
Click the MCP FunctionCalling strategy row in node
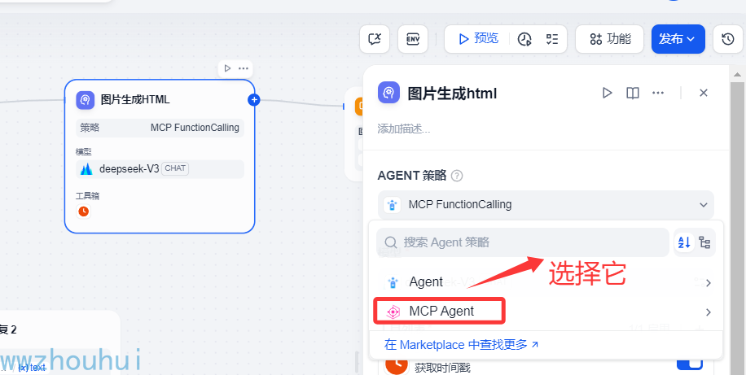point(160,128)
